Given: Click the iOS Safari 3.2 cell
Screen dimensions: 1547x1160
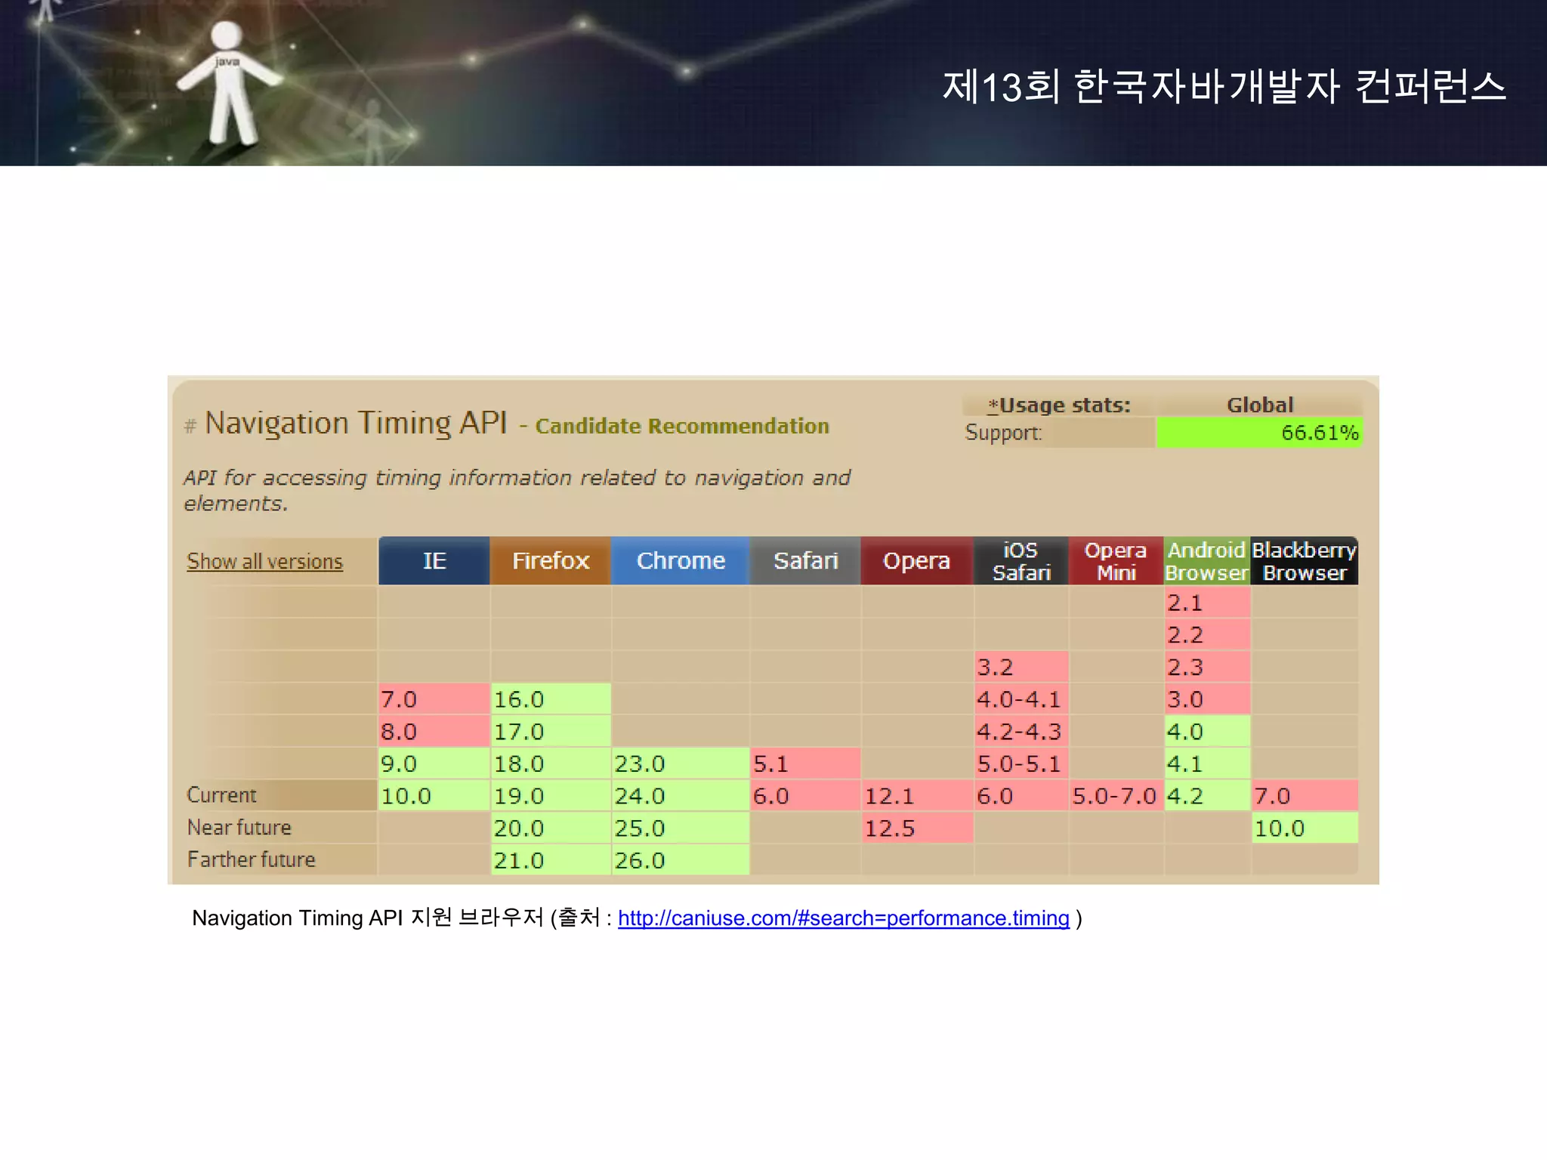Looking at the screenshot, I should point(1021,668).
